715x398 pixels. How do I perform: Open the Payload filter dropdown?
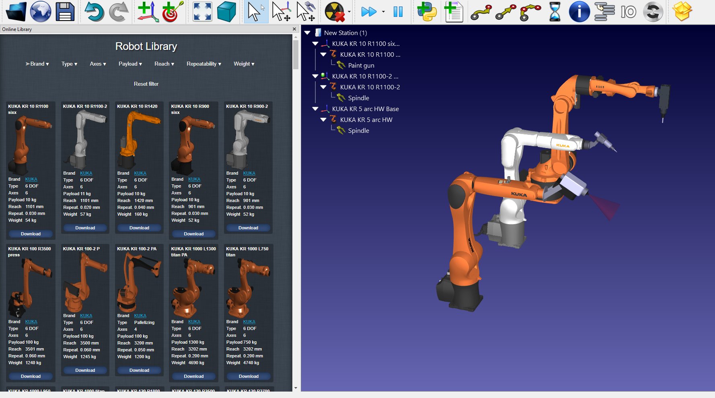[130, 64]
